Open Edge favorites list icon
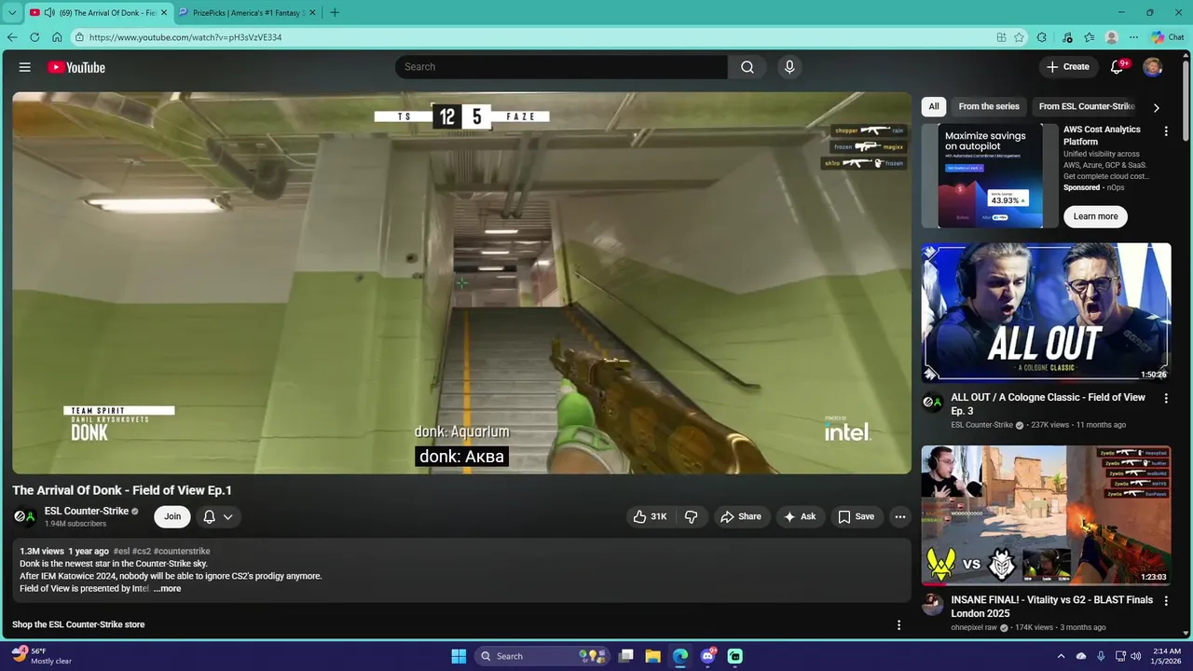Screen dimensions: 1193x671 point(1090,37)
